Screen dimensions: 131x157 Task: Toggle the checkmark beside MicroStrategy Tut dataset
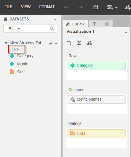pos(51,43)
